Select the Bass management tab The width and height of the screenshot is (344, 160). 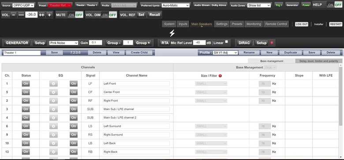(x=272, y=61)
